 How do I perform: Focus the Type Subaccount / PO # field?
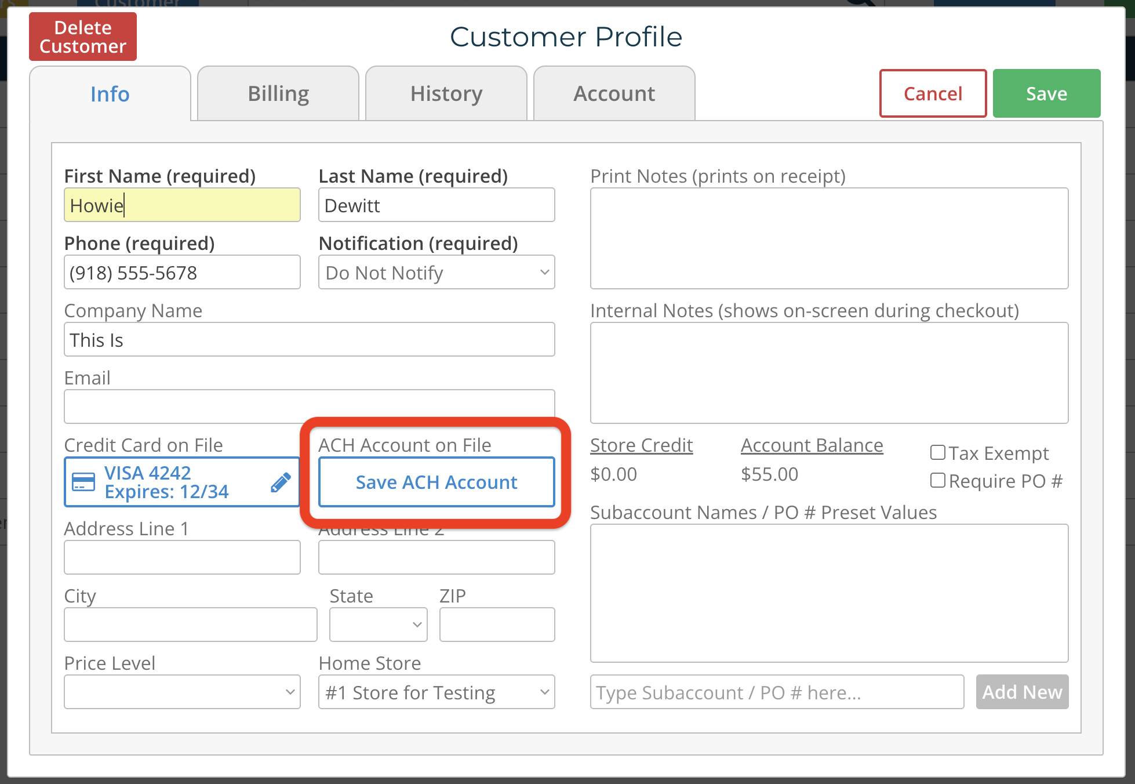click(777, 692)
